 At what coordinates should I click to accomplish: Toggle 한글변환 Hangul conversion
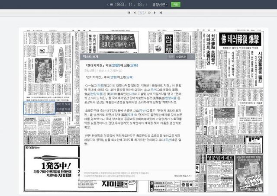(x=181, y=57)
